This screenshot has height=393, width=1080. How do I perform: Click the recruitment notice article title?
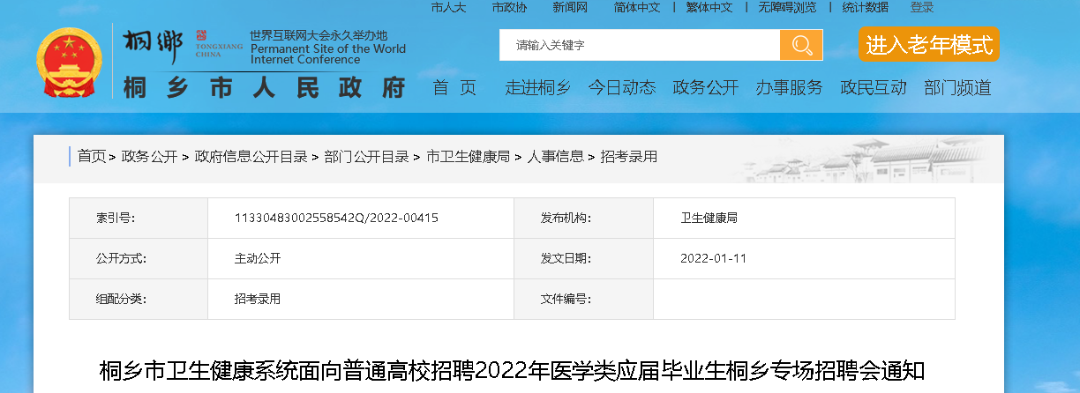click(x=512, y=371)
